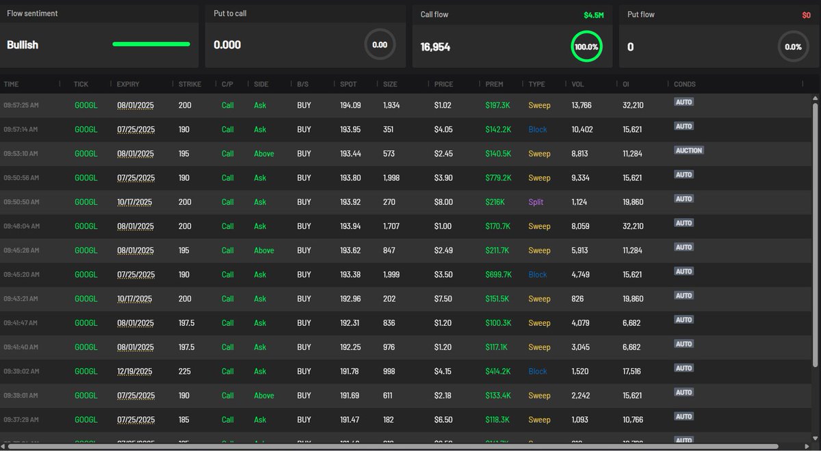Click the price $8.00 cell
Screen dimensions: 821x451
click(x=443, y=202)
